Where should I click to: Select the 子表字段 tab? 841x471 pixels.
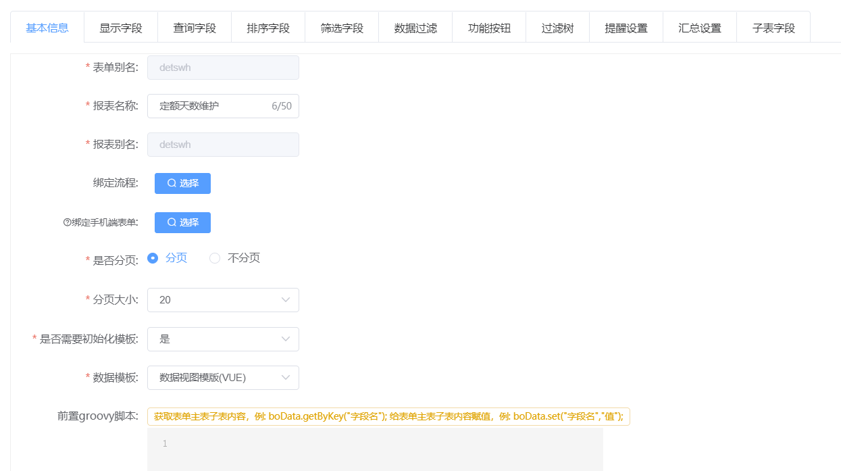pyautogui.click(x=773, y=28)
